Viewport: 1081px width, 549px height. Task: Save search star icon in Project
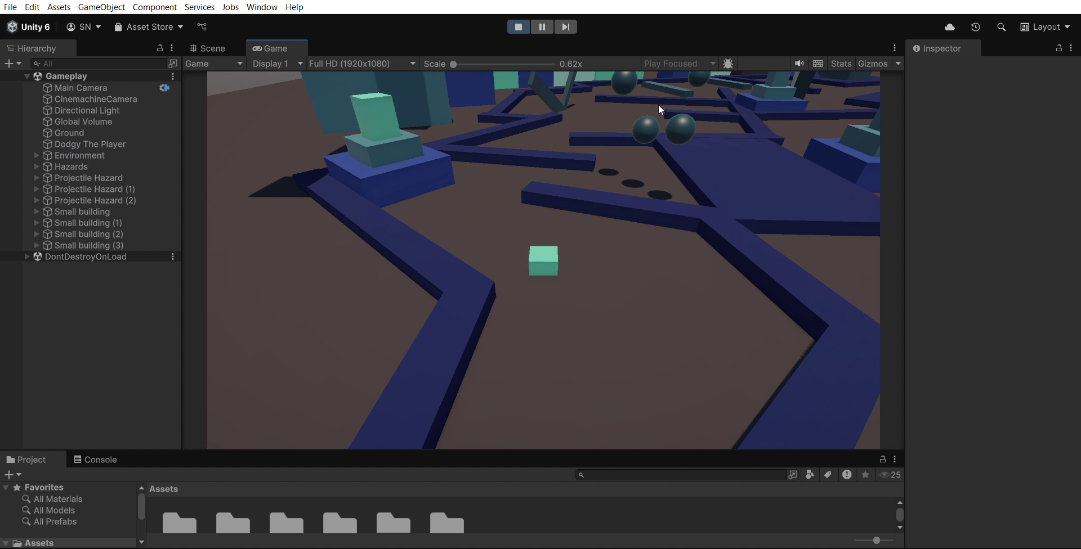point(865,475)
